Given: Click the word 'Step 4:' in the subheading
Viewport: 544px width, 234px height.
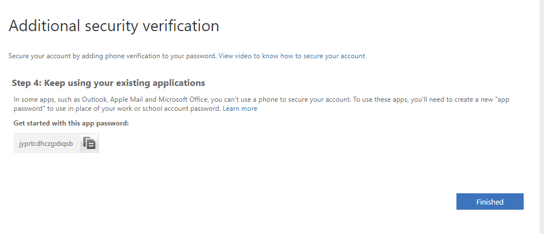Looking at the screenshot, I should click(x=26, y=83).
